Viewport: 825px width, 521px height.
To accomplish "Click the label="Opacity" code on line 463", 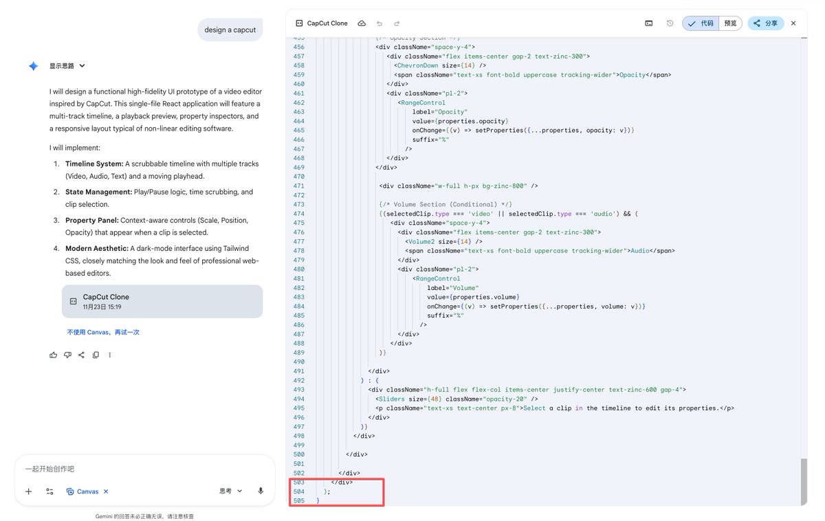I will pyautogui.click(x=440, y=111).
